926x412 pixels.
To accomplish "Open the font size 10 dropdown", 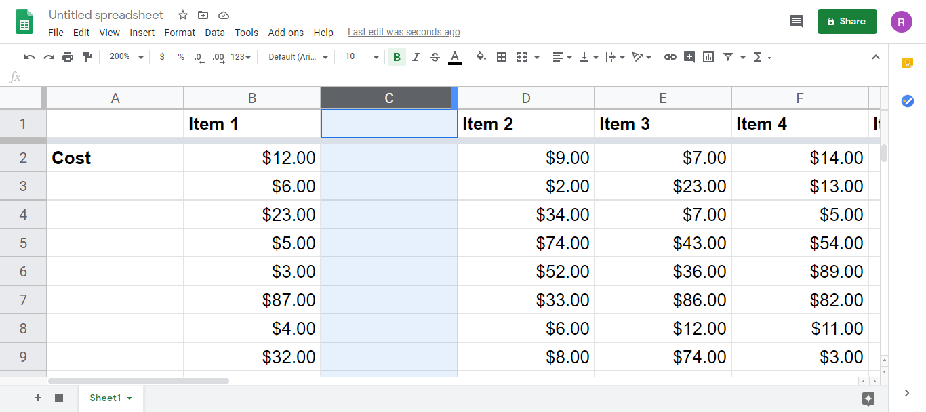I will (361, 57).
